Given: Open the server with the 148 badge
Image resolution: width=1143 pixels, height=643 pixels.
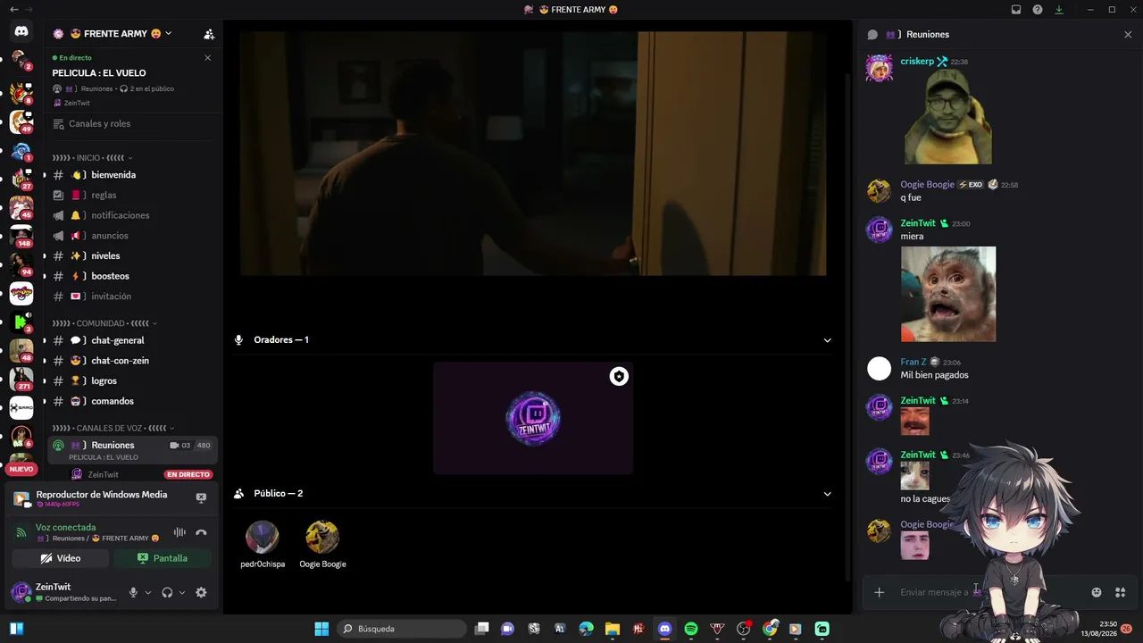Looking at the screenshot, I should click(x=21, y=236).
